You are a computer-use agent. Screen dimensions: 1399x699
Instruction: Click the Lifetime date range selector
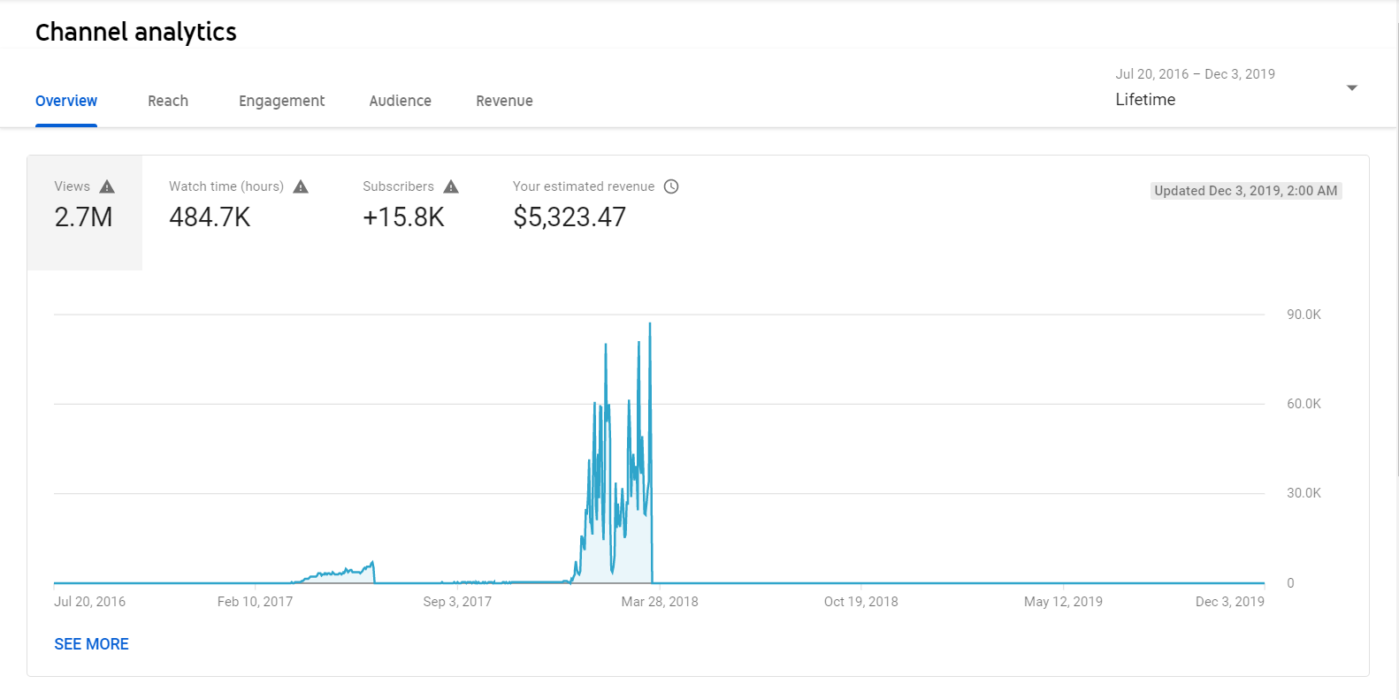[x=1235, y=87]
